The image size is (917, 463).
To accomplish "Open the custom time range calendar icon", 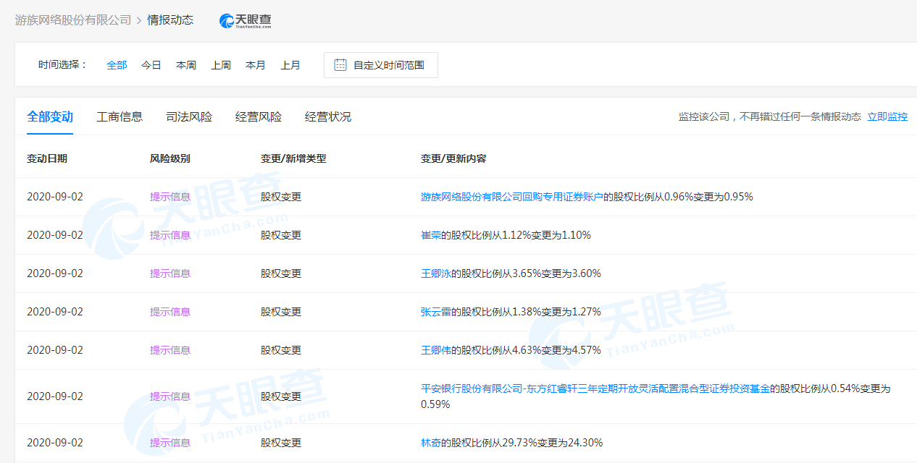I will click(x=340, y=64).
